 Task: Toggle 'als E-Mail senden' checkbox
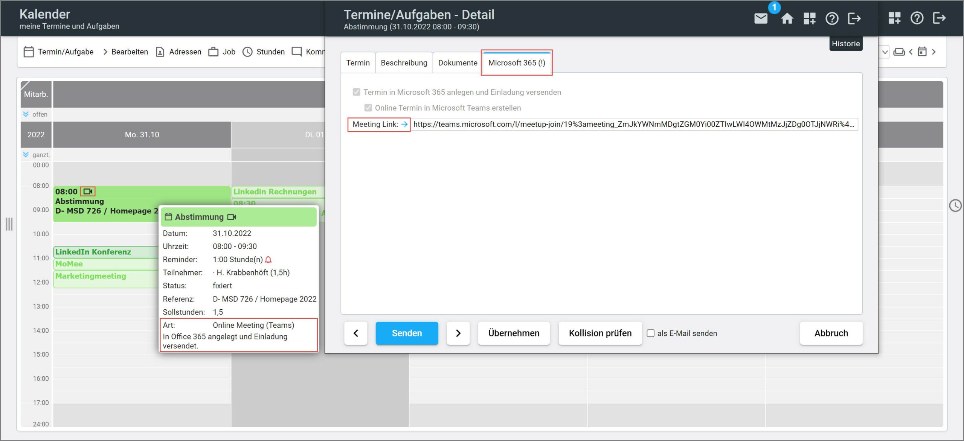tap(650, 333)
